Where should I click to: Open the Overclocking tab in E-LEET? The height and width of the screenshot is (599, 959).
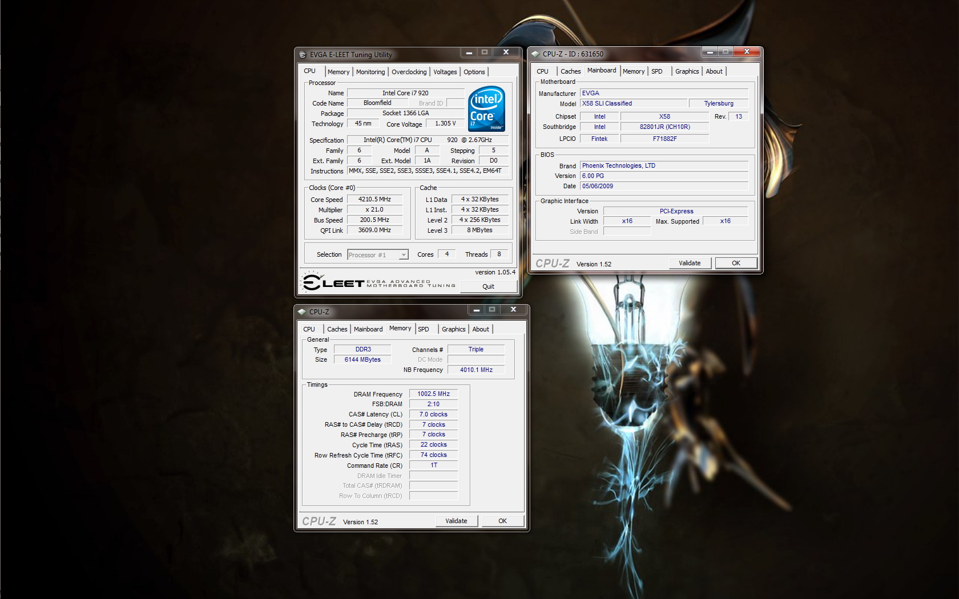pos(409,72)
